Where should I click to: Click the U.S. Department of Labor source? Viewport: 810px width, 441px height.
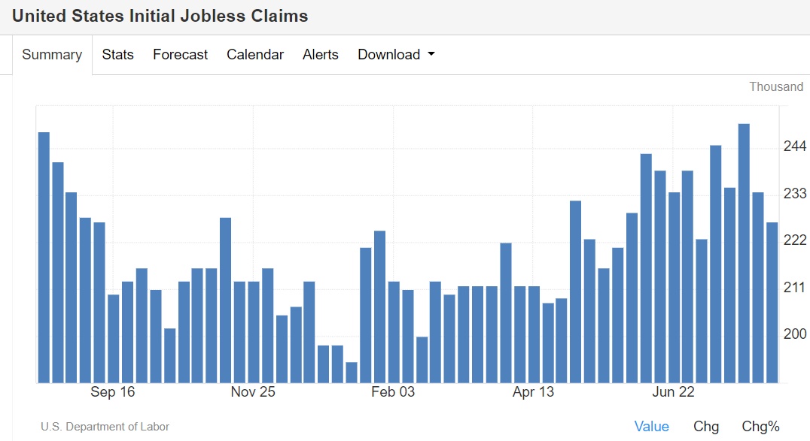click(x=105, y=427)
